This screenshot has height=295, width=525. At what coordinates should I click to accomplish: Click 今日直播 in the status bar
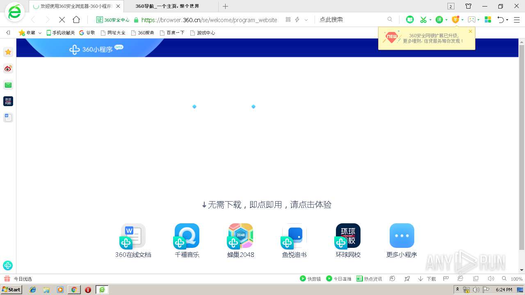click(x=339, y=279)
